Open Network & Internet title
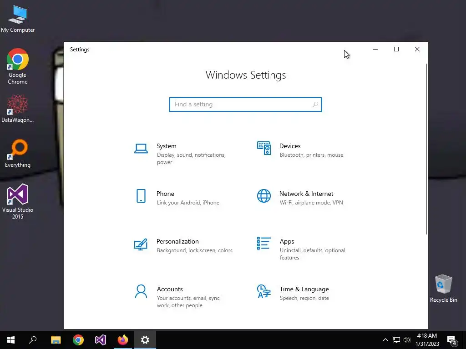This screenshot has height=349, width=466. [306, 194]
